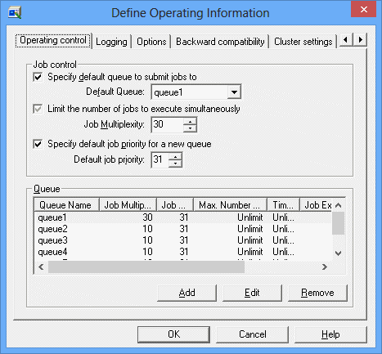382x354 pixels.
Task: Click the Unli... cell in queue3 row
Action: tap(283, 240)
